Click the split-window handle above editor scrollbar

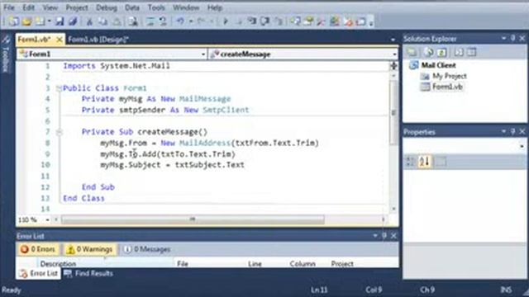tap(393, 66)
